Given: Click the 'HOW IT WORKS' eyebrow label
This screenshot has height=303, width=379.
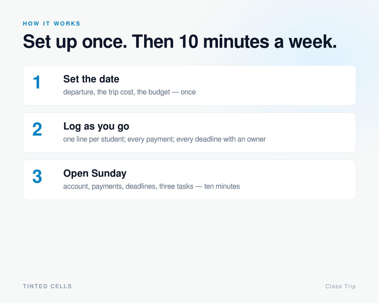Looking at the screenshot, I should click(x=51, y=24).
